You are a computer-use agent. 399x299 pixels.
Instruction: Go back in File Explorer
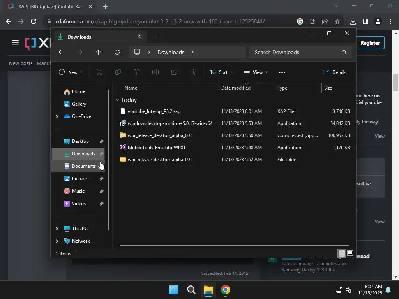[x=61, y=52]
